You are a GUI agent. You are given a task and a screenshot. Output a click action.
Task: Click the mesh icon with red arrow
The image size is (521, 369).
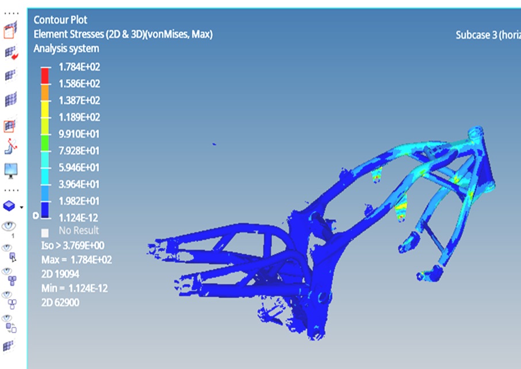[x=10, y=53]
